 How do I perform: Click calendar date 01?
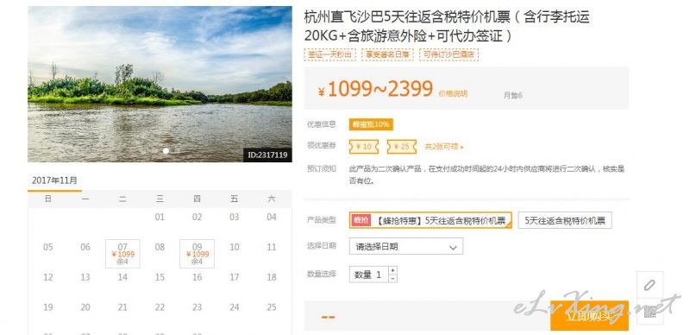pyautogui.click(x=160, y=217)
